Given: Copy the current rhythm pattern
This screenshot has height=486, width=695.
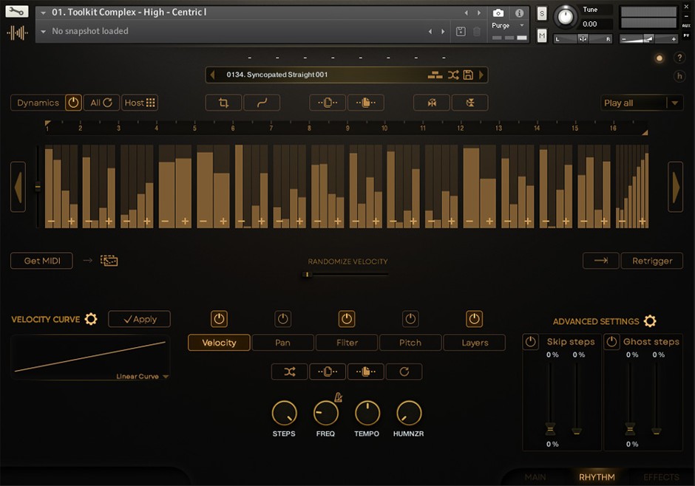Looking at the screenshot, I should pyautogui.click(x=328, y=103).
